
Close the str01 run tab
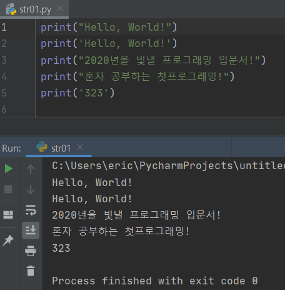click(x=80, y=147)
